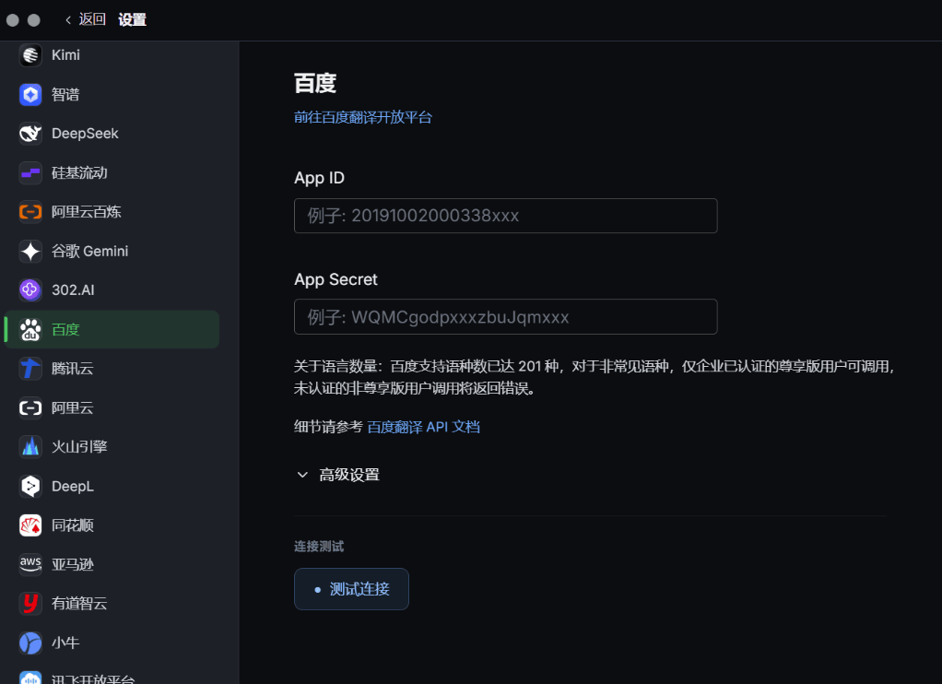Open DeepSeek provider settings
Image resolution: width=942 pixels, height=684 pixels.
112,134
